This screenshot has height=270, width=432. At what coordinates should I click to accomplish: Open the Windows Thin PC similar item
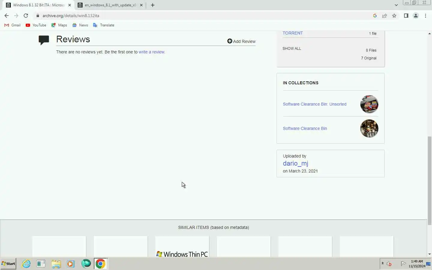(182, 247)
